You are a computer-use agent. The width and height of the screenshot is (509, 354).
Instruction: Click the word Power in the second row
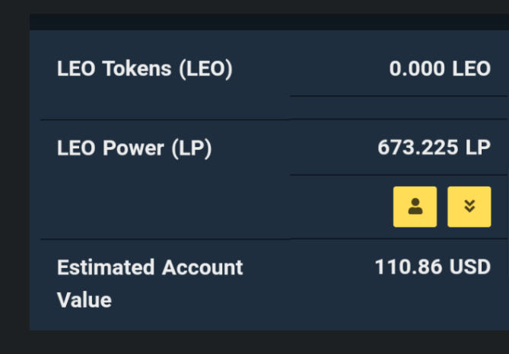tap(133, 148)
